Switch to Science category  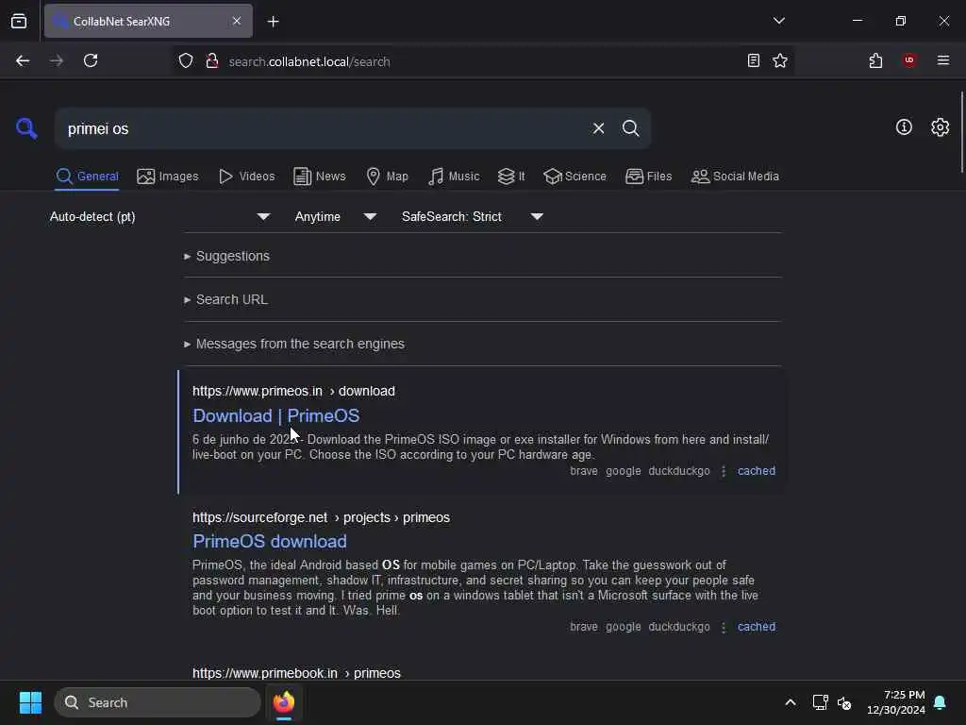(575, 177)
